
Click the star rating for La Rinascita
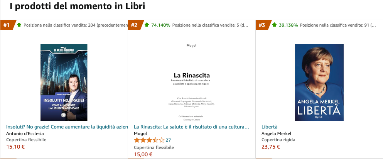(149, 140)
